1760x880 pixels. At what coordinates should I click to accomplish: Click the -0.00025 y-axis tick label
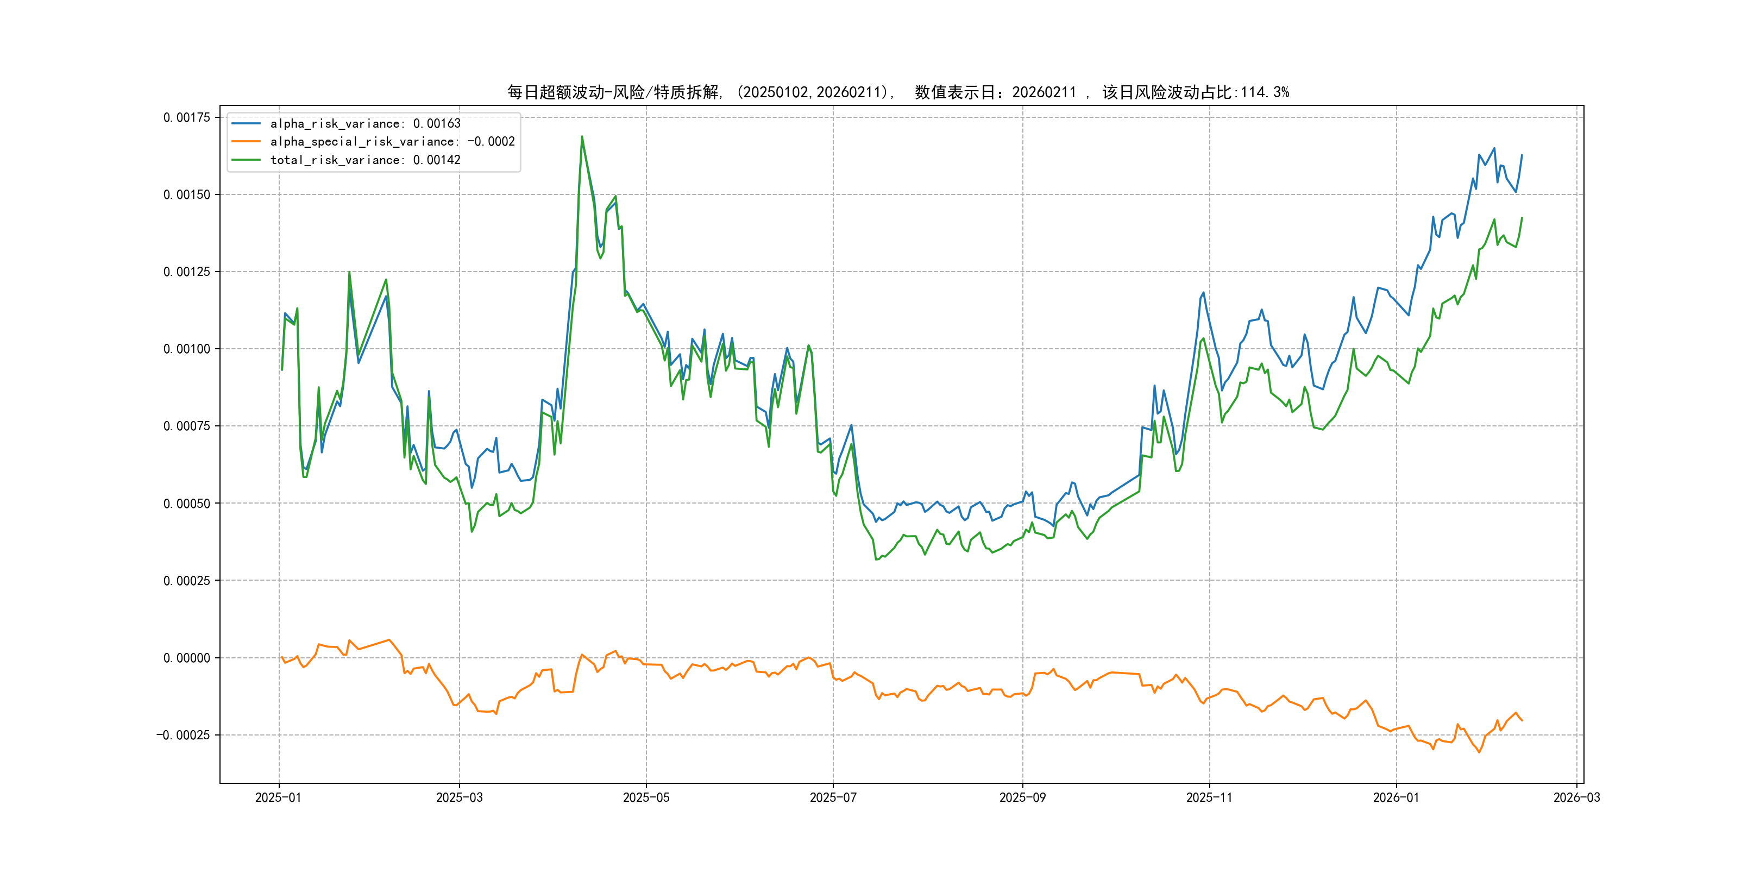point(183,735)
